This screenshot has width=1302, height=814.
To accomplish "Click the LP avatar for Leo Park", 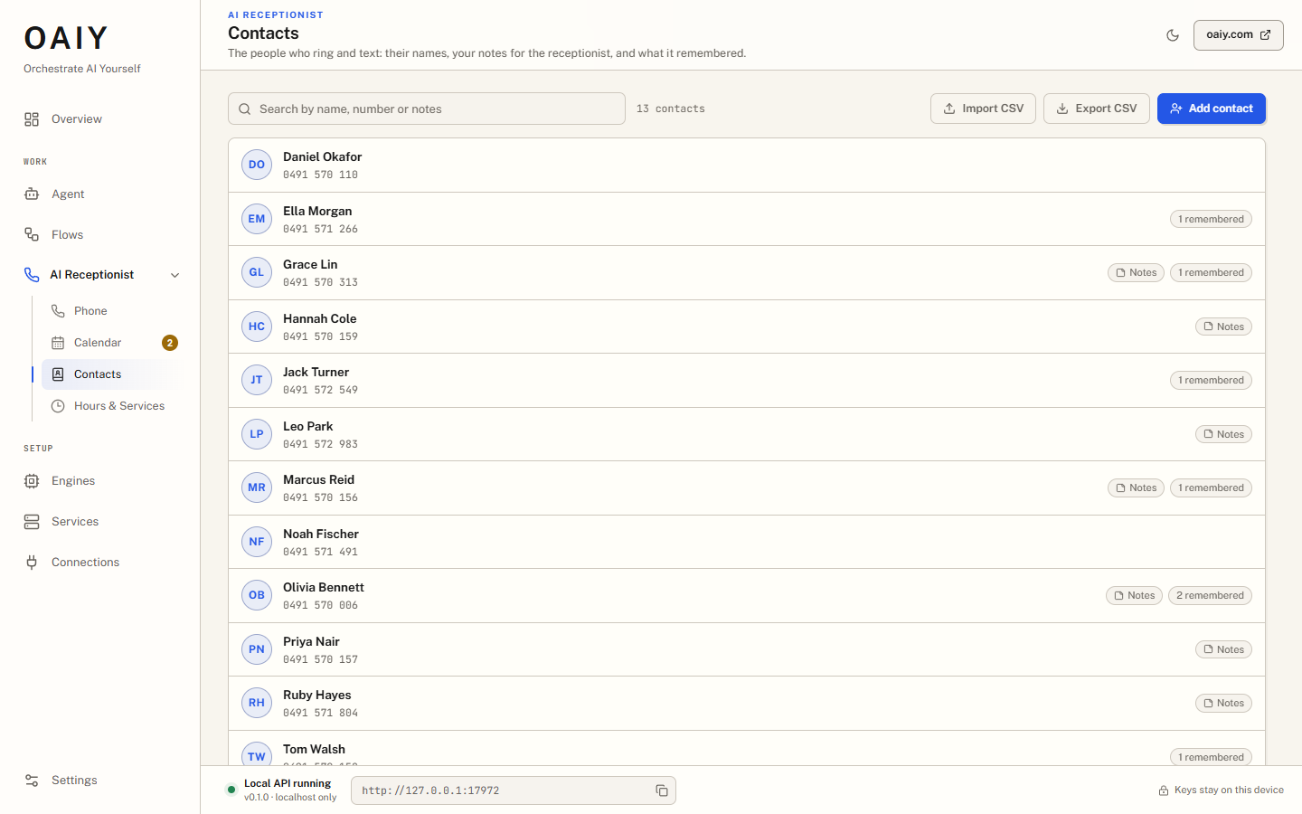I will tap(257, 434).
